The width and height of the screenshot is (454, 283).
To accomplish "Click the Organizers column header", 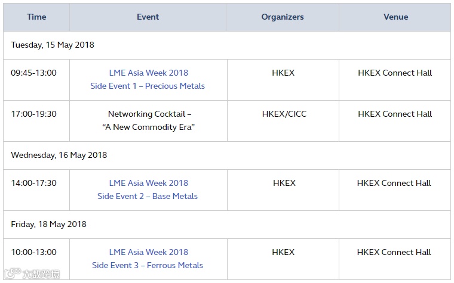I will (283, 17).
